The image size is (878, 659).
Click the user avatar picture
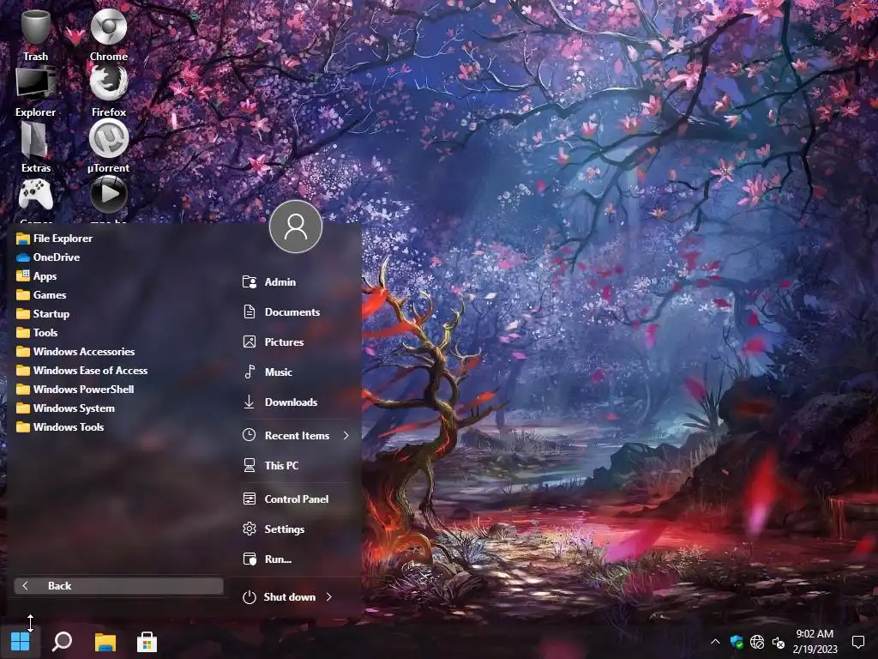click(296, 227)
